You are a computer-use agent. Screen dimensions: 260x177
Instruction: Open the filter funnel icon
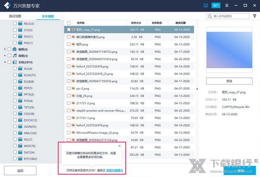tap(255, 16)
